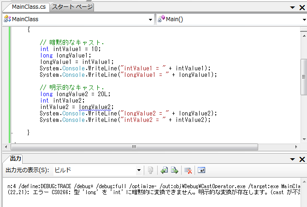This screenshot has width=307, height=207.
Task: Click the editor vertical scrollbar thumb
Action: [x=304, y=77]
